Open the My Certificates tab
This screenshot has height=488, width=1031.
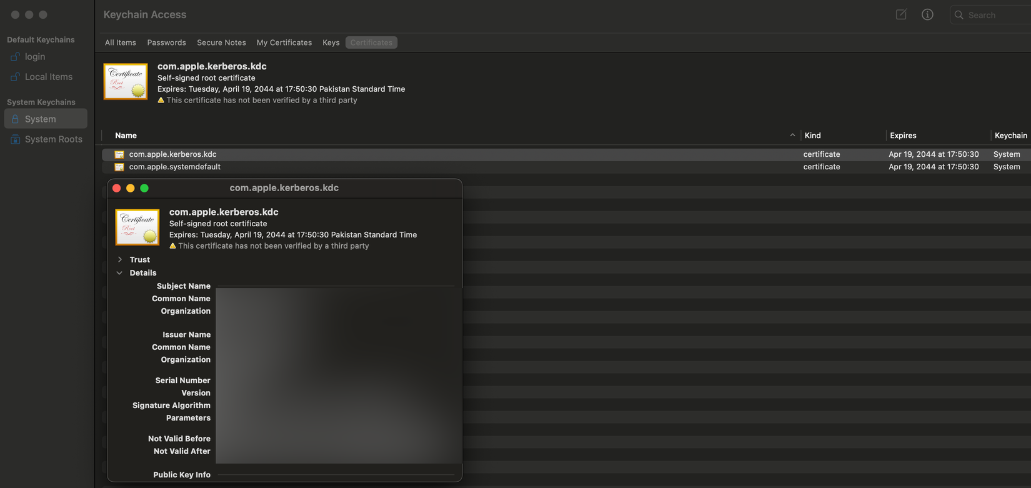[x=284, y=42]
